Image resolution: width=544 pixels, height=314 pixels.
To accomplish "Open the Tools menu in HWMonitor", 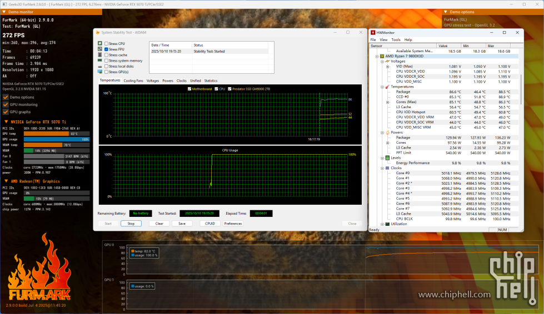I will pyautogui.click(x=396, y=40).
